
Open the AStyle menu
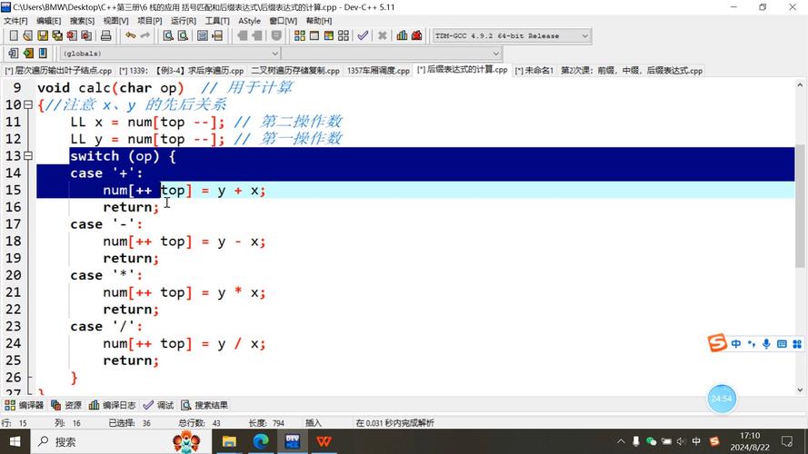249,20
